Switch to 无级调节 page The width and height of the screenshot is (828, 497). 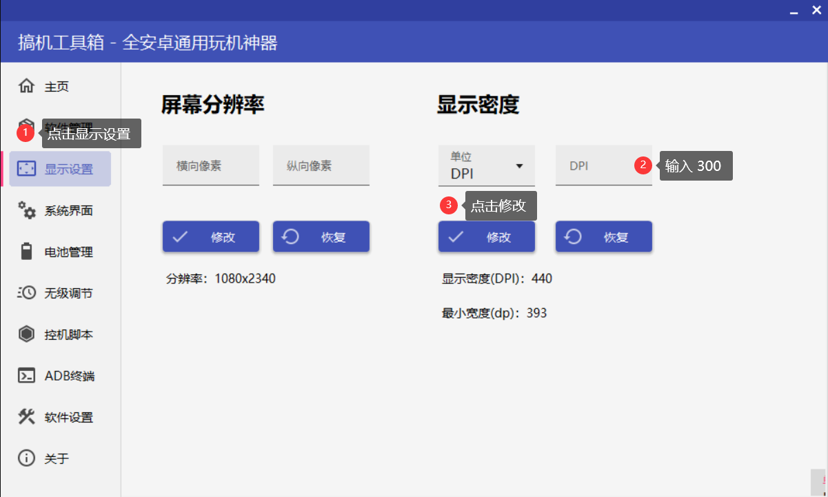(60, 293)
